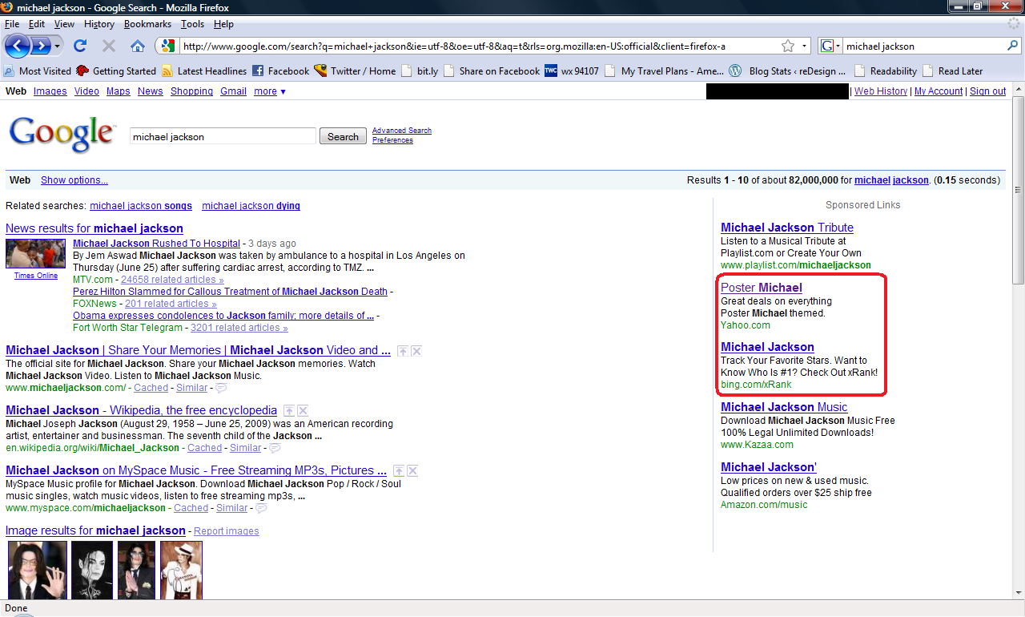Screen dimensions: 1025x617
Task: Open the Bookmarks menu
Action: click(147, 24)
